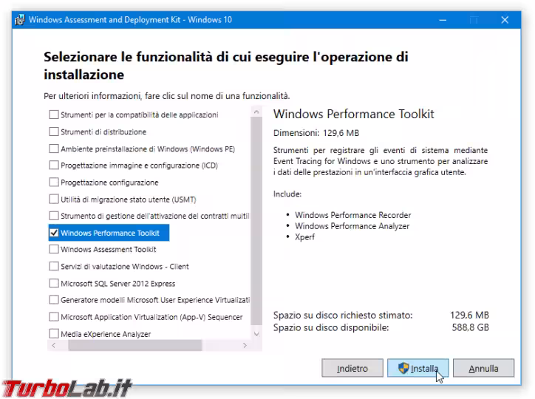Check Microsoft Application Virtualization (App-V) Sequencer
Viewport: 535px width, 399px height.
pos(53,317)
